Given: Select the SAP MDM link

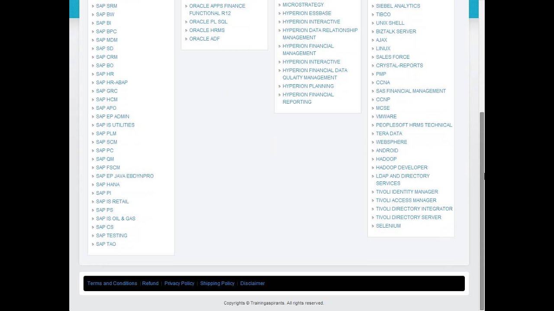Looking at the screenshot, I should [107, 40].
